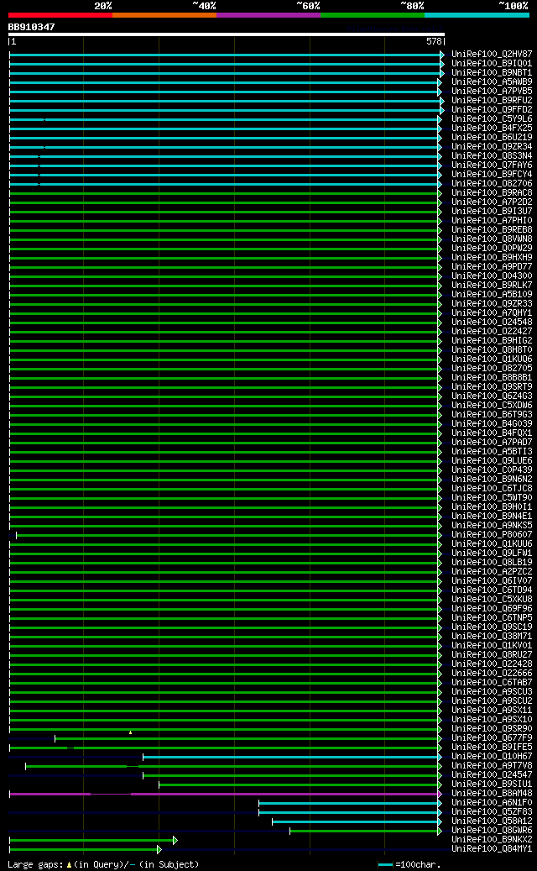
Task: Click the orange ~40% identity legend bar
Action: (164, 15)
